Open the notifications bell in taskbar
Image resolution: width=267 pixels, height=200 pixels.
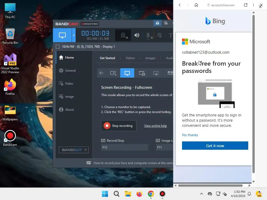pos(249,194)
